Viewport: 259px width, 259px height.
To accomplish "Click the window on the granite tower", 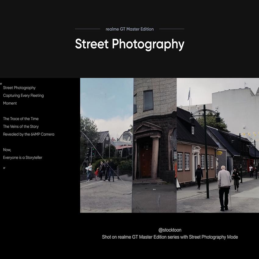I will point(148,100).
